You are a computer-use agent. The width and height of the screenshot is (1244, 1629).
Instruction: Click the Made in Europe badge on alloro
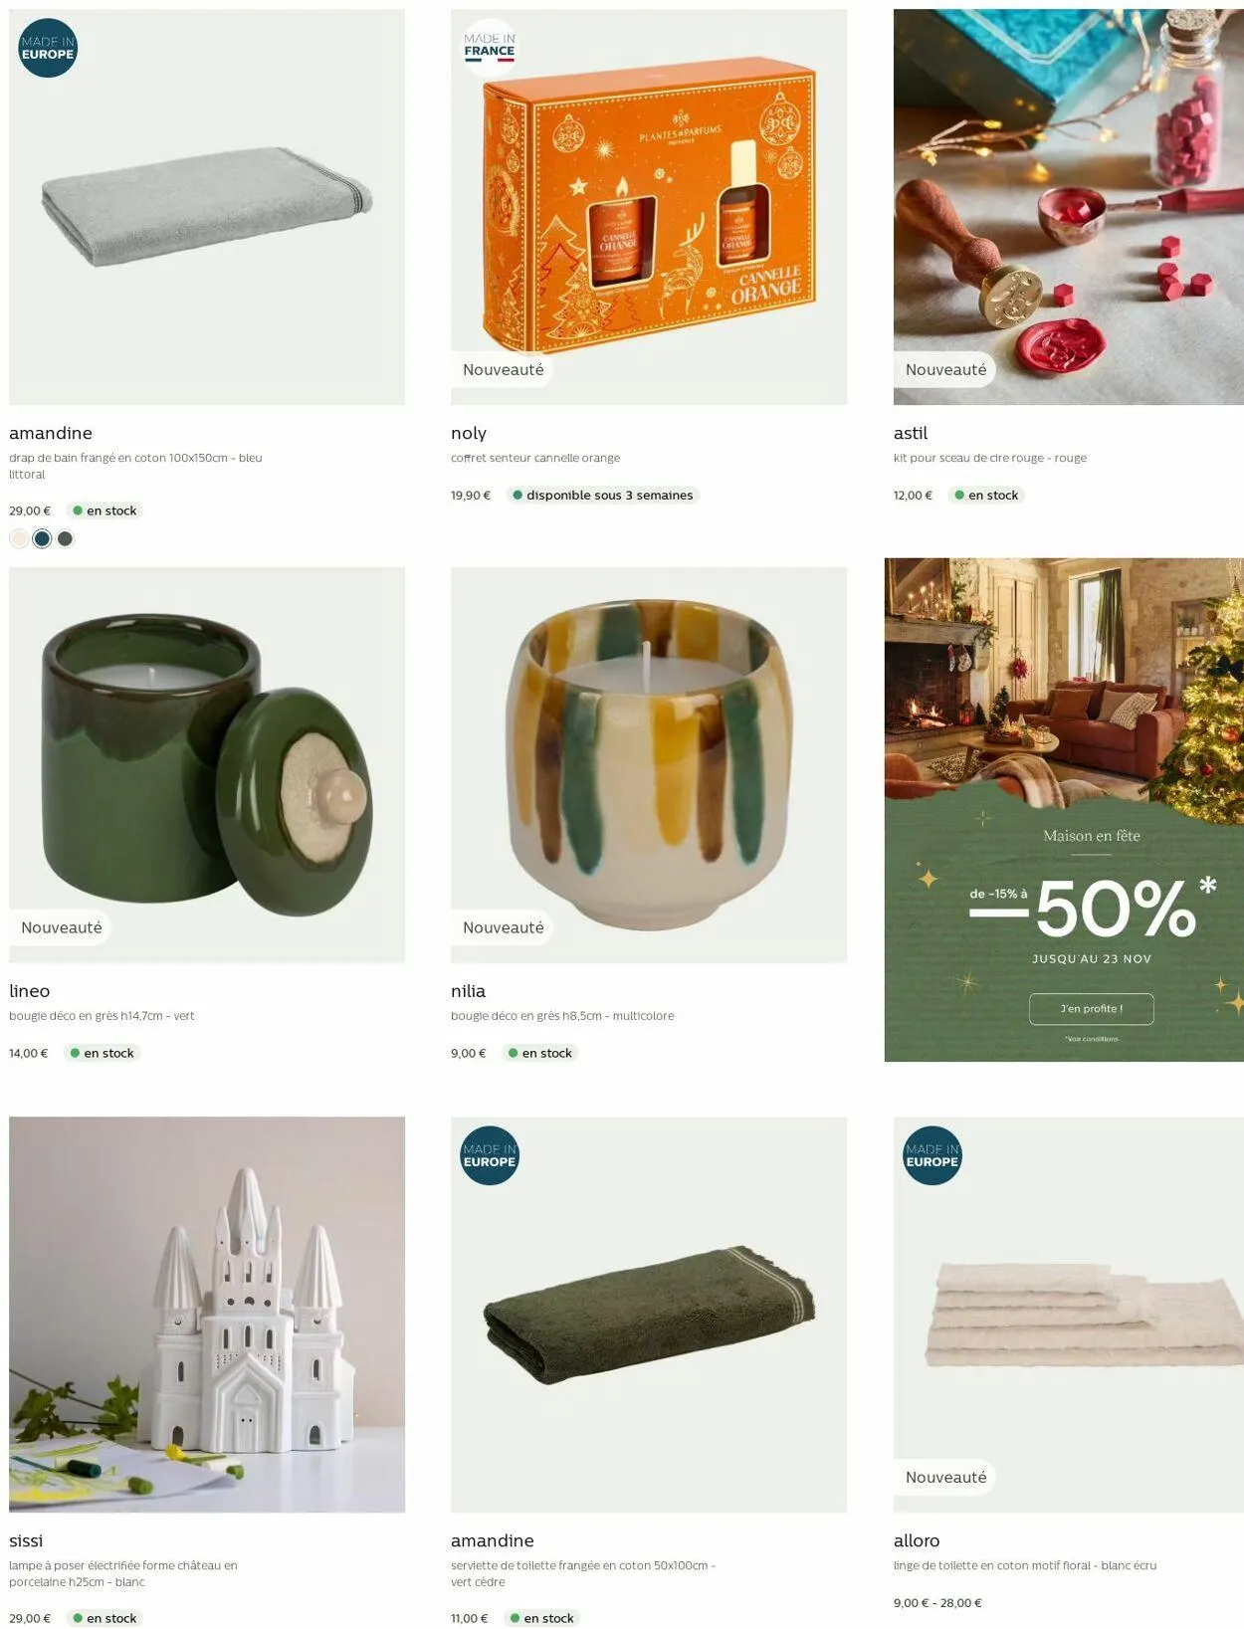(932, 1155)
